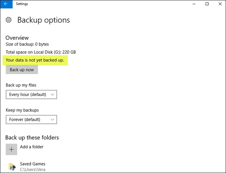This screenshot has width=226, height=173.
Task: Maximize the Settings window
Action: point(207,4)
